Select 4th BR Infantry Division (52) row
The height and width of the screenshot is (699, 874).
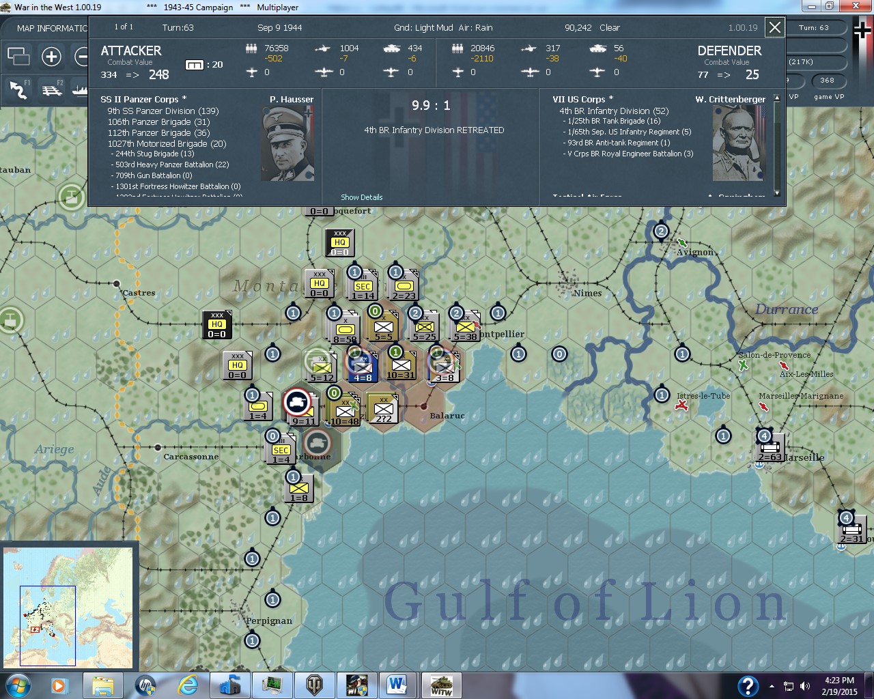click(614, 111)
